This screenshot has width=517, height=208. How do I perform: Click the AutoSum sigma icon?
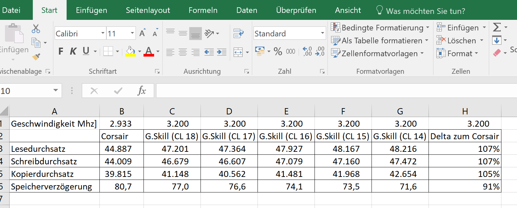[497, 27]
